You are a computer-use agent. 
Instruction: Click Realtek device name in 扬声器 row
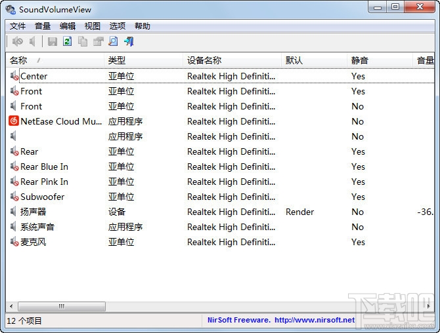[231, 212]
